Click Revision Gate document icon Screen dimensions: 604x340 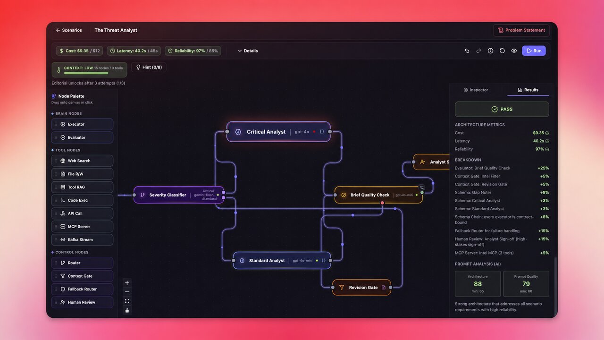pos(384,287)
